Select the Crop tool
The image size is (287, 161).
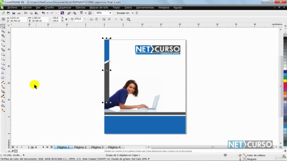point(3,36)
